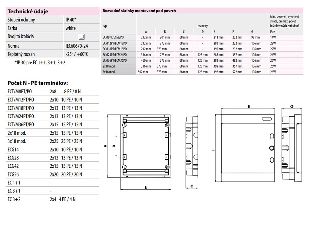Select the Technické údaje heading
Image resolution: width=310 pixels, height=232 pixels.
pyautogui.click(x=28, y=12)
